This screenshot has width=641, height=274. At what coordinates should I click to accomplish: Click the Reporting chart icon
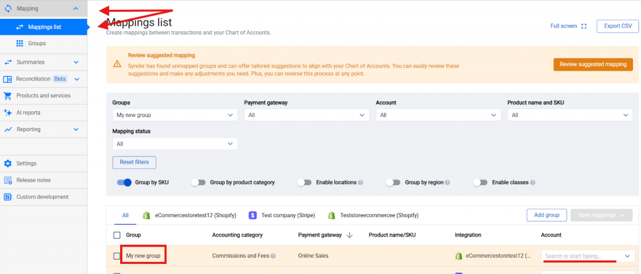click(8, 129)
